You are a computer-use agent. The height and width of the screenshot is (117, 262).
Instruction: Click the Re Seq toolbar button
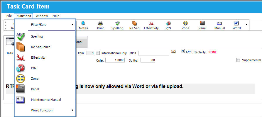click(x=134, y=26)
